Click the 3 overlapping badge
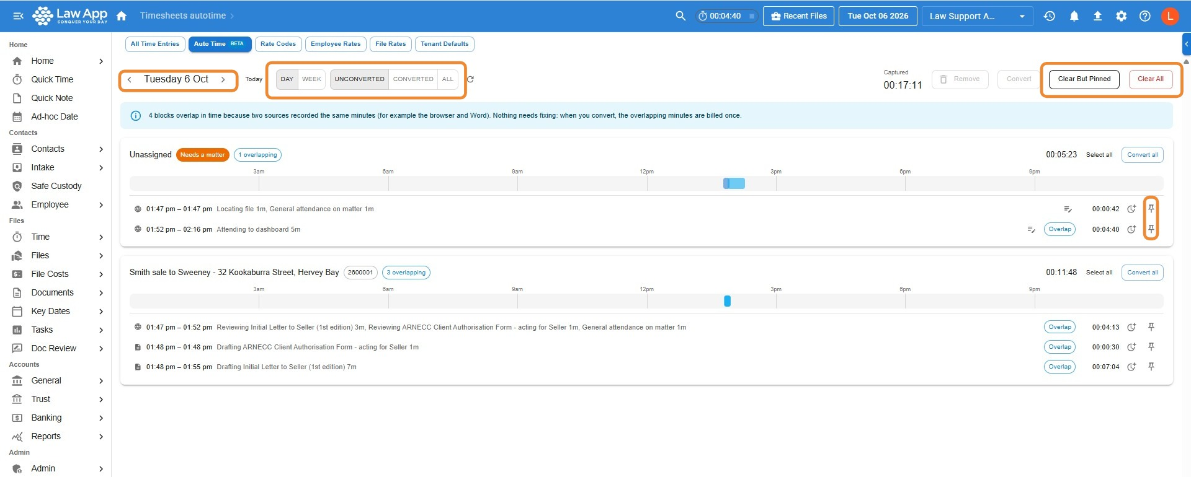 406,273
